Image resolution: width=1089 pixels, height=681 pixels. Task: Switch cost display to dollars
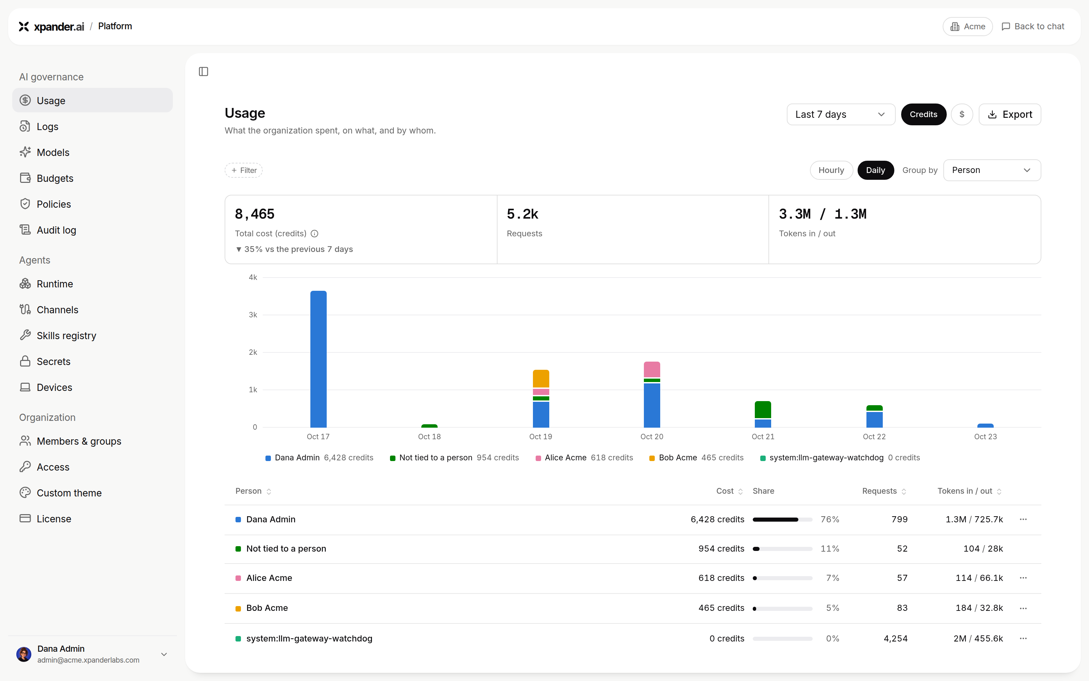(962, 114)
